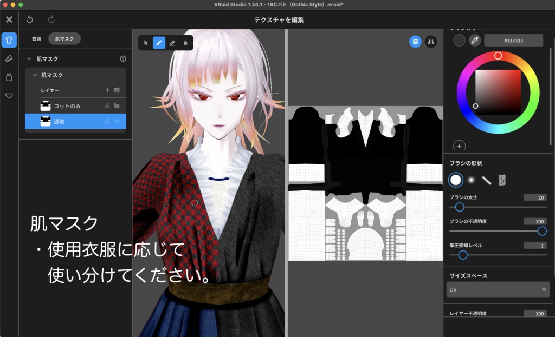Pick a color with the eyedropper
Image resolution: width=555 pixels, height=337 pixels.
click(475, 40)
